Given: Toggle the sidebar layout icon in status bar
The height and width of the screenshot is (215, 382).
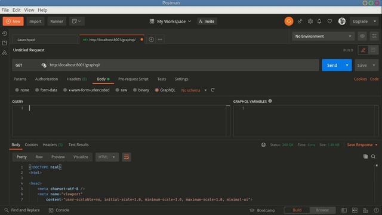Looking at the screenshot, I should [344, 210].
